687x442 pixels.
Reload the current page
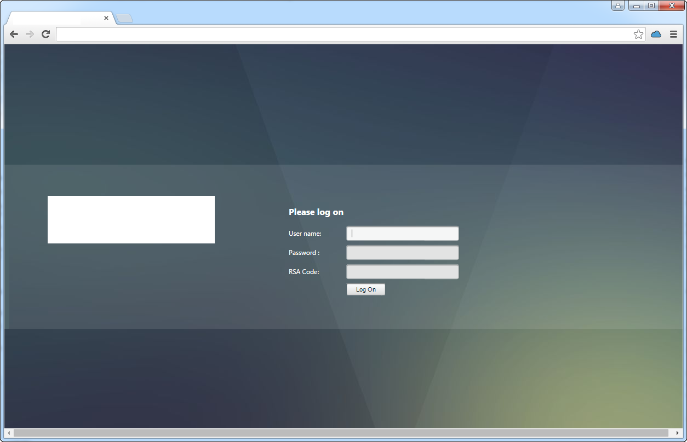click(46, 34)
